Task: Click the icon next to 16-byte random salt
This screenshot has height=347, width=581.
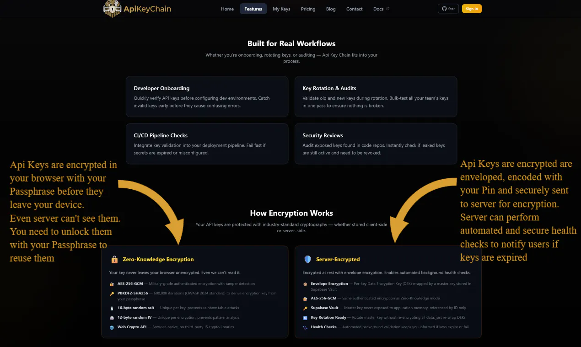Action: [x=112, y=308]
